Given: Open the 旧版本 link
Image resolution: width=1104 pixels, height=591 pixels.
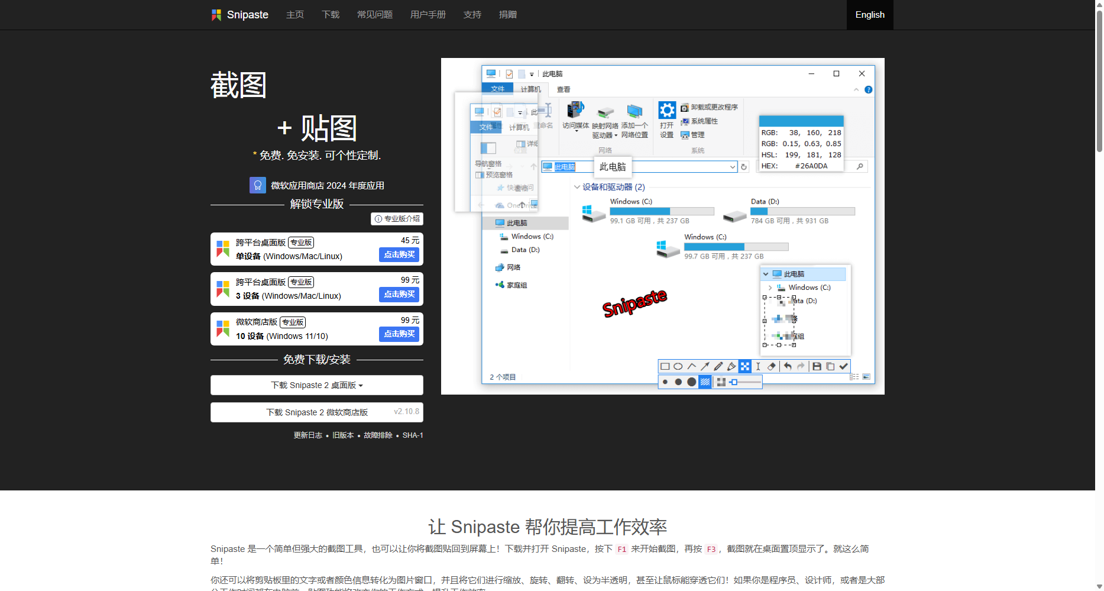Looking at the screenshot, I should 343,435.
